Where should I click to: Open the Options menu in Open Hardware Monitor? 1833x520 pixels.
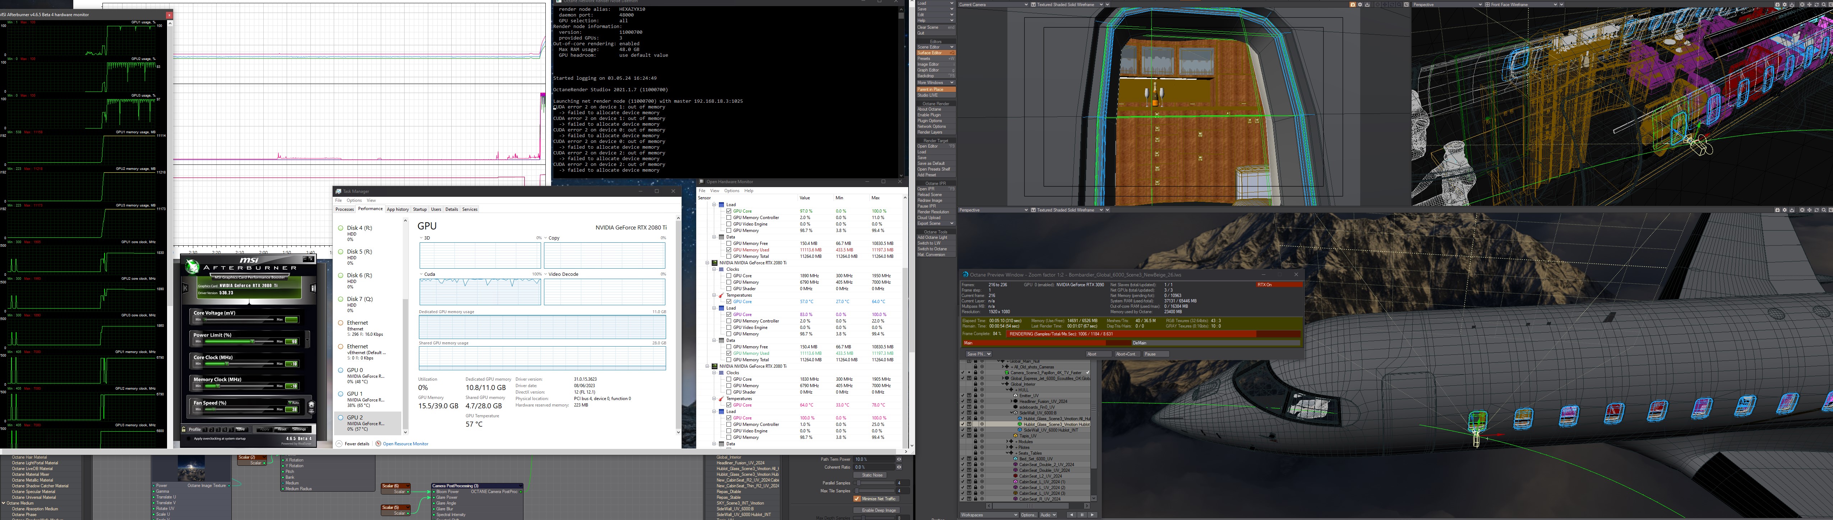point(731,191)
